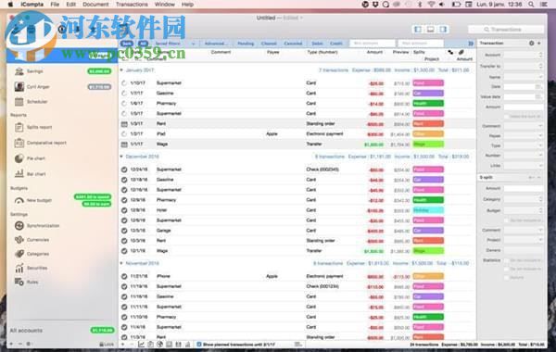Screen dimensions: 556x352
Task: Tick the checkbox below the Amount field
Action: pos(506,117)
